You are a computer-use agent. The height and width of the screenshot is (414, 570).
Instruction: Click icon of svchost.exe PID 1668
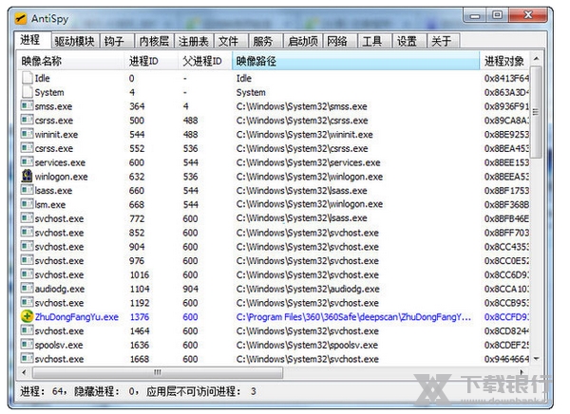click(x=27, y=358)
